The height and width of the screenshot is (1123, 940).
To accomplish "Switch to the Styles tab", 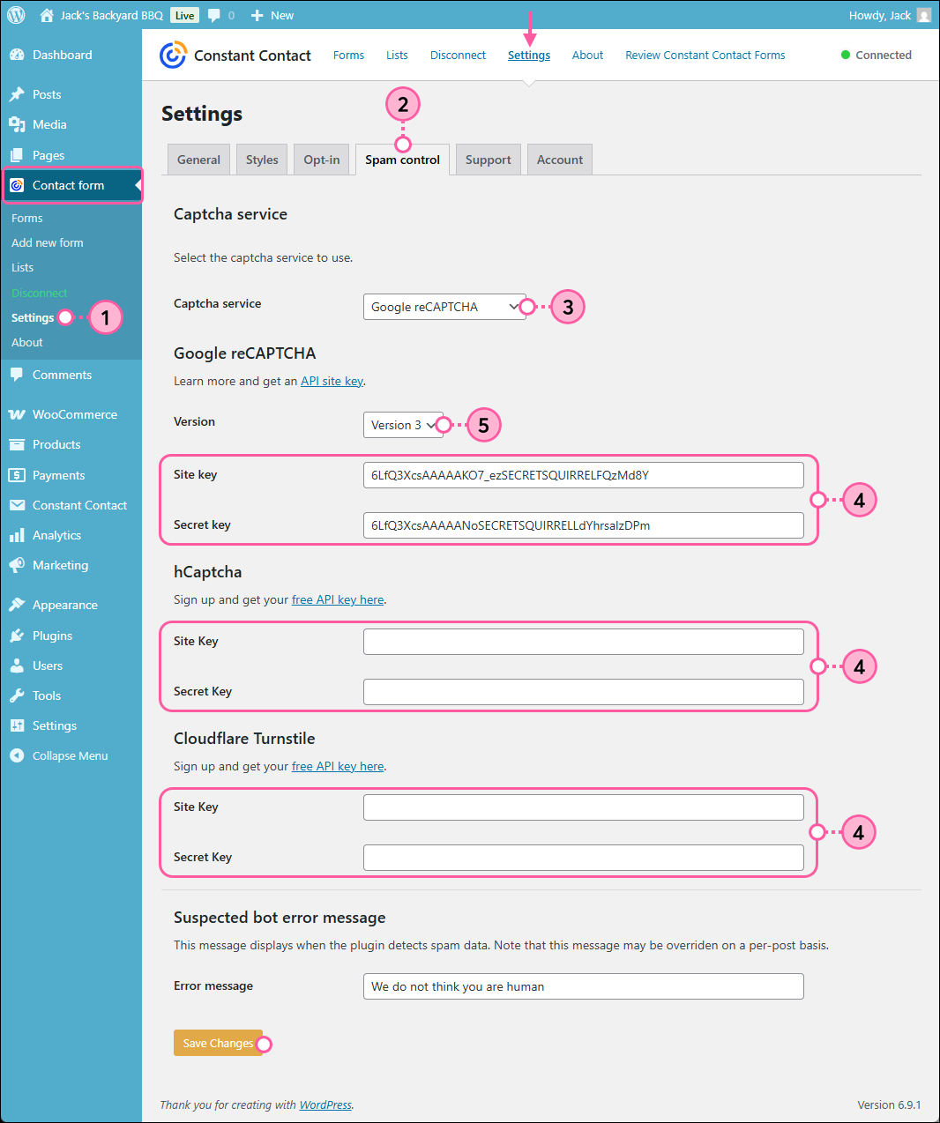I will click(x=261, y=159).
